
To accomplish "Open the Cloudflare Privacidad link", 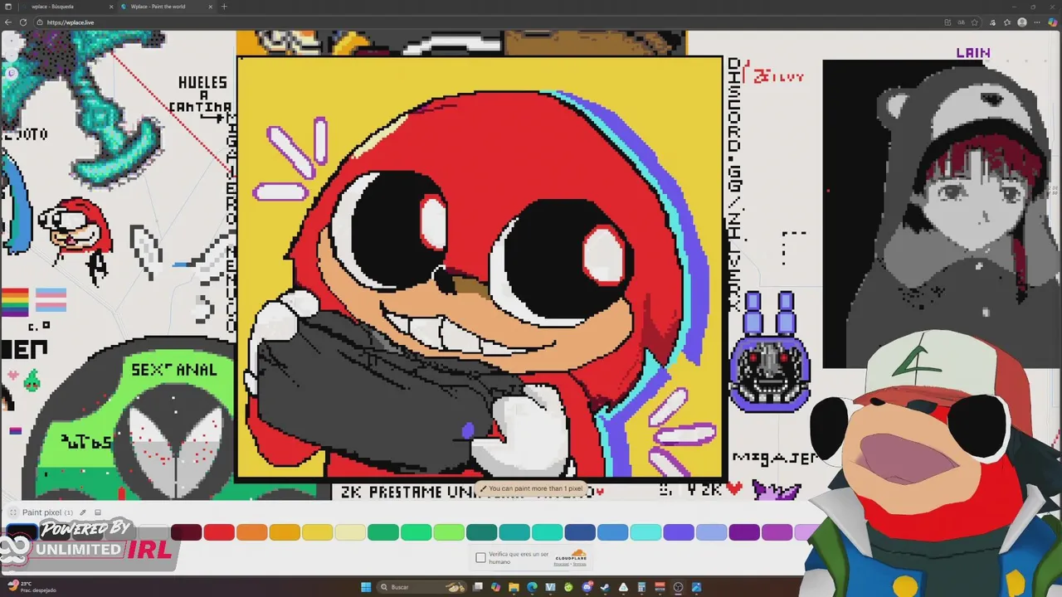I will pyautogui.click(x=561, y=564).
